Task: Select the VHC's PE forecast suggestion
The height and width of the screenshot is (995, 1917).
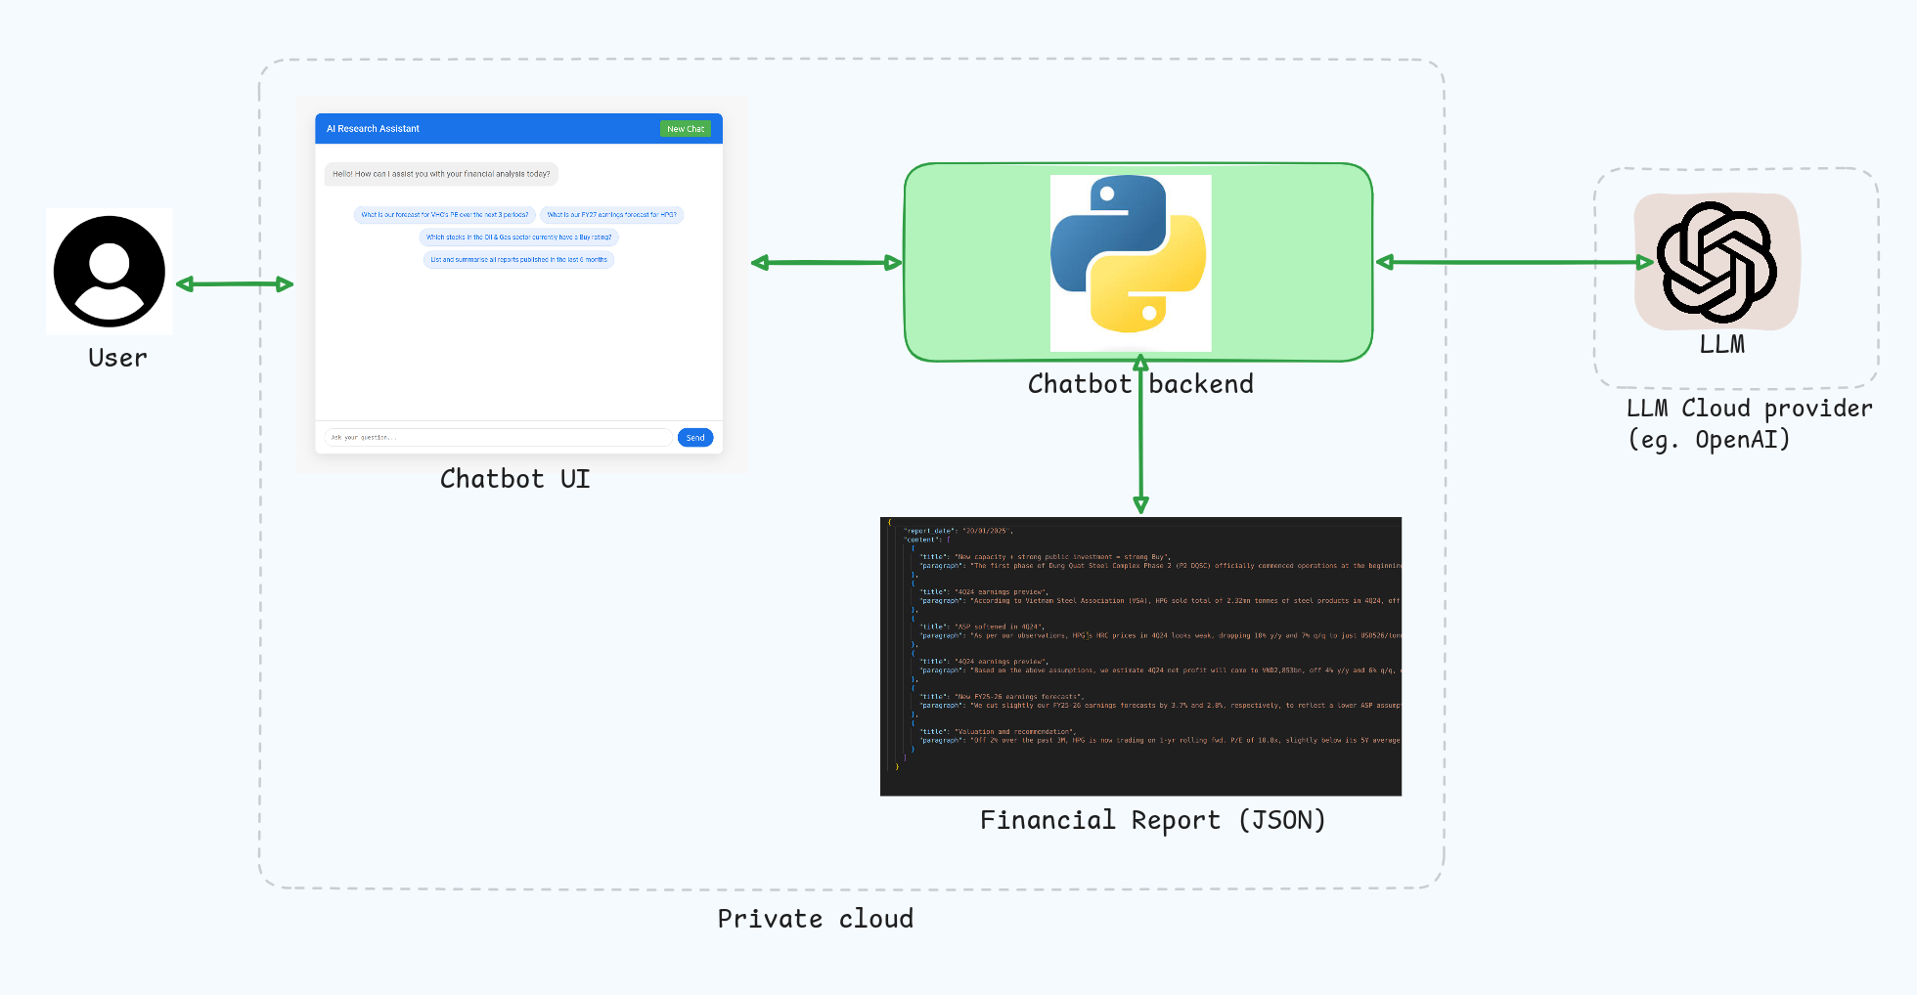Action: click(x=445, y=215)
